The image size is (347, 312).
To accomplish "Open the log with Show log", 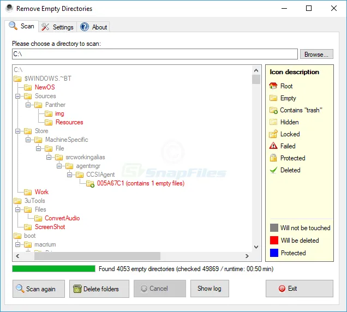I will click(210, 289).
